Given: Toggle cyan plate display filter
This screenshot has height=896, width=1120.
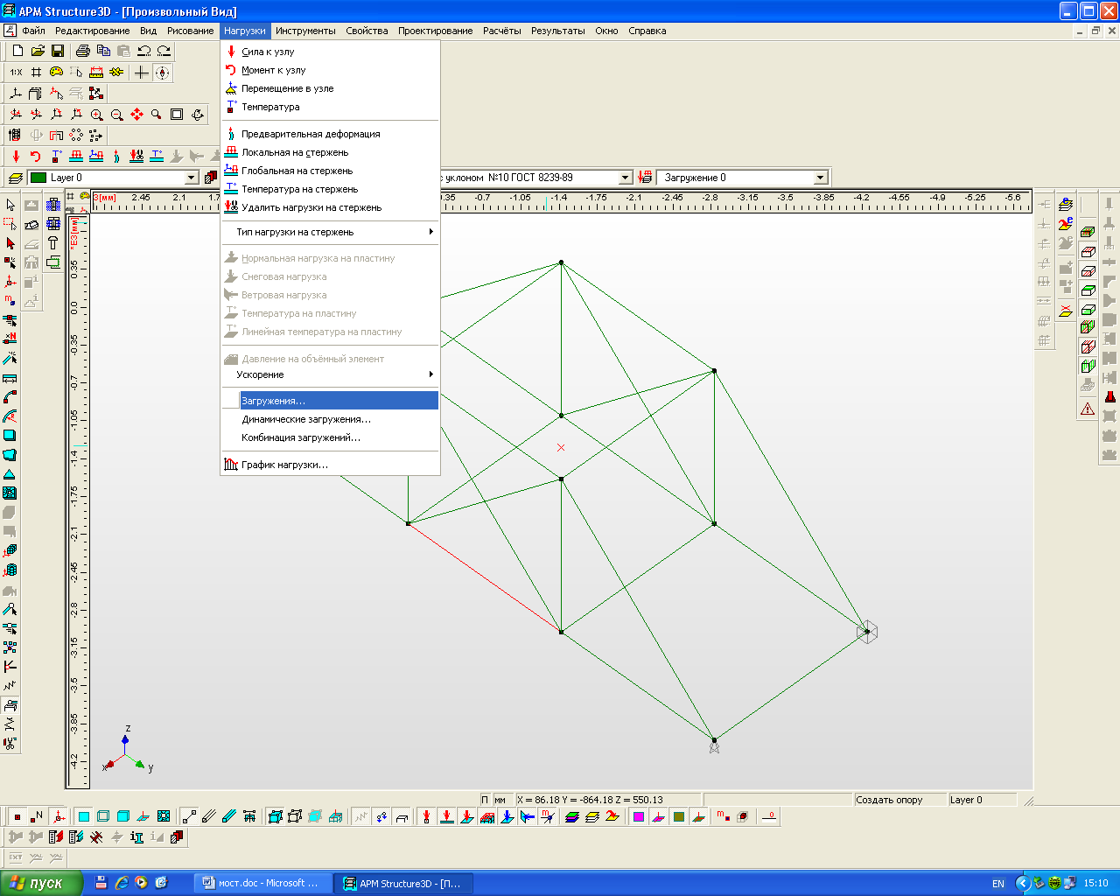Looking at the screenshot, I should coord(84,816).
